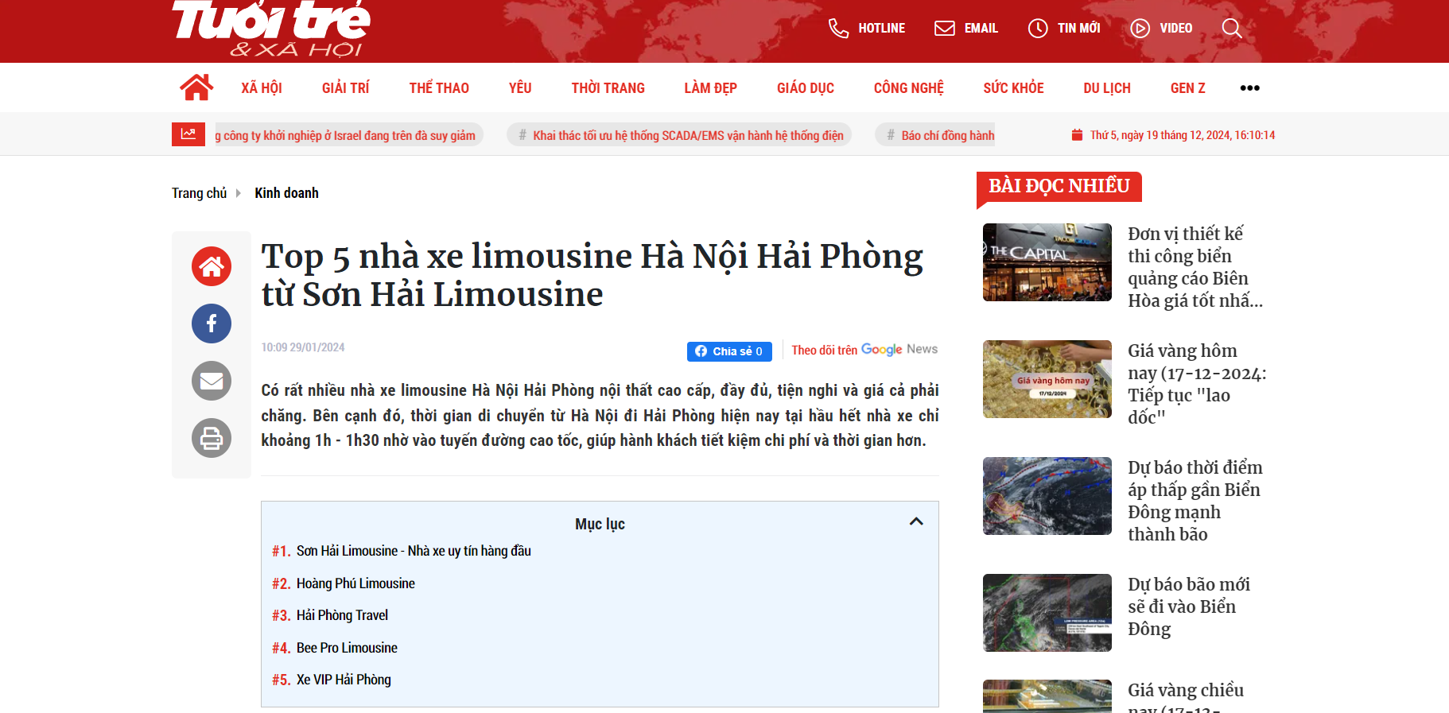Viewport: 1449px width, 713px height.
Task: Click the Tin Mới clock icon
Action: click(x=1038, y=29)
